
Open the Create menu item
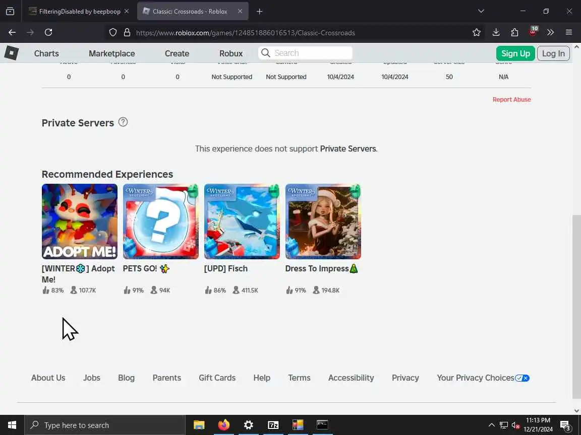point(177,53)
